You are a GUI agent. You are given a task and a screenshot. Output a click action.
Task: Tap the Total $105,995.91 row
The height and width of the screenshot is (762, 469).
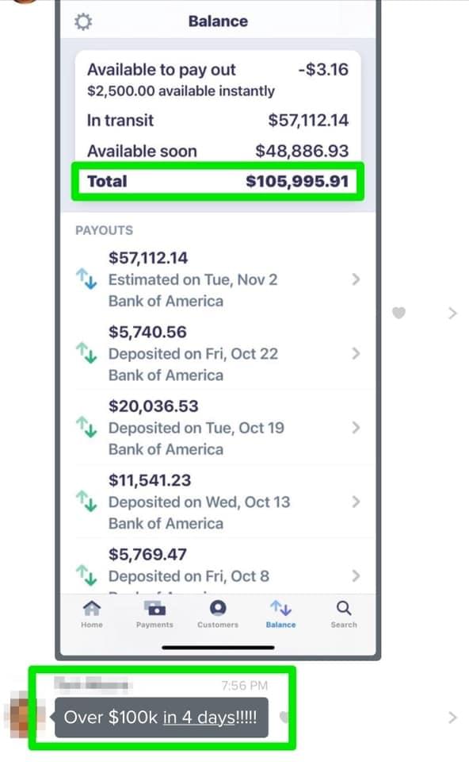click(x=218, y=181)
